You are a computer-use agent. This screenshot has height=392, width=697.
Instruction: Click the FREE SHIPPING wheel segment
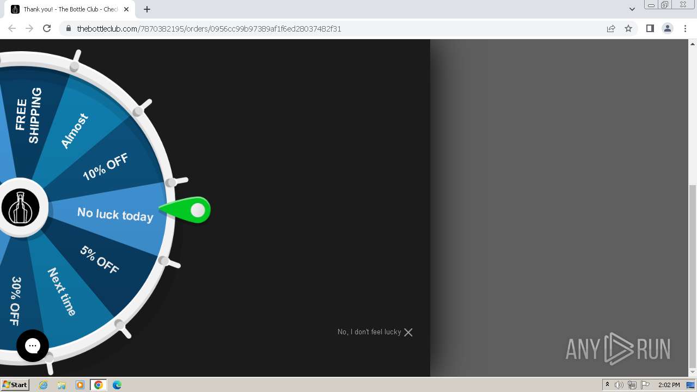28,115
